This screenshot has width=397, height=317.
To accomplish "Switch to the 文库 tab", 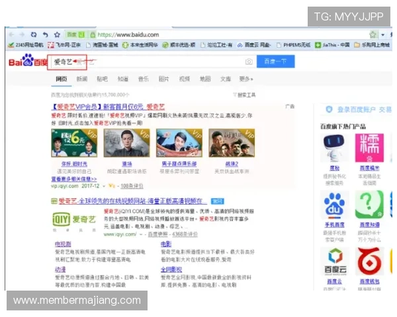I will [226, 79].
